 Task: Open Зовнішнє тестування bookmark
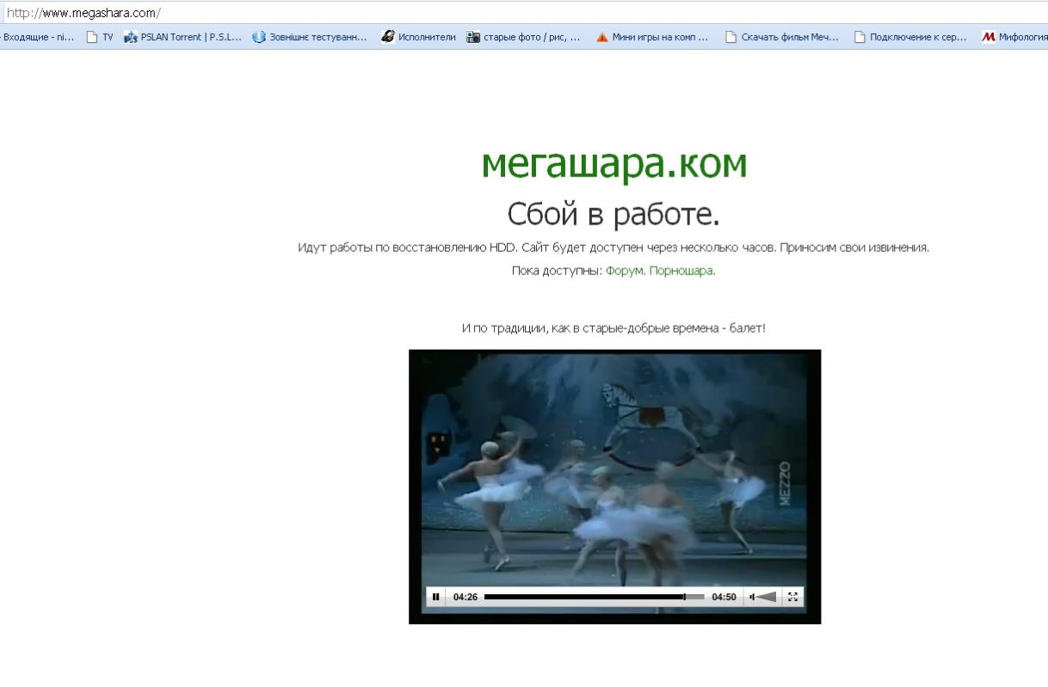(x=311, y=37)
